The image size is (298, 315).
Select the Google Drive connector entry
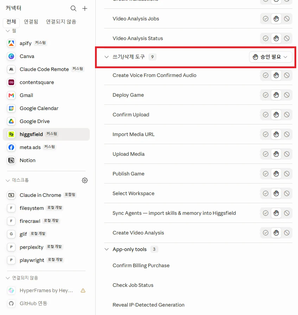tap(46, 121)
